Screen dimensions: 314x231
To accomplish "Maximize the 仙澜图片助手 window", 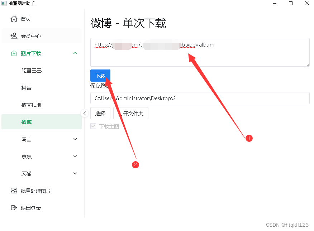I will [x=291, y=3].
